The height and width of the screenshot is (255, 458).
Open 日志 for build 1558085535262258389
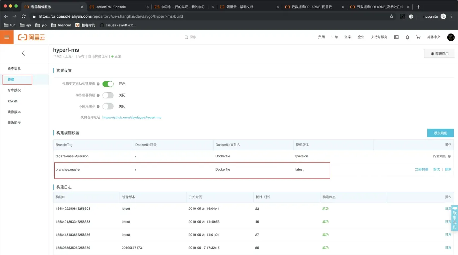(x=448, y=248)
